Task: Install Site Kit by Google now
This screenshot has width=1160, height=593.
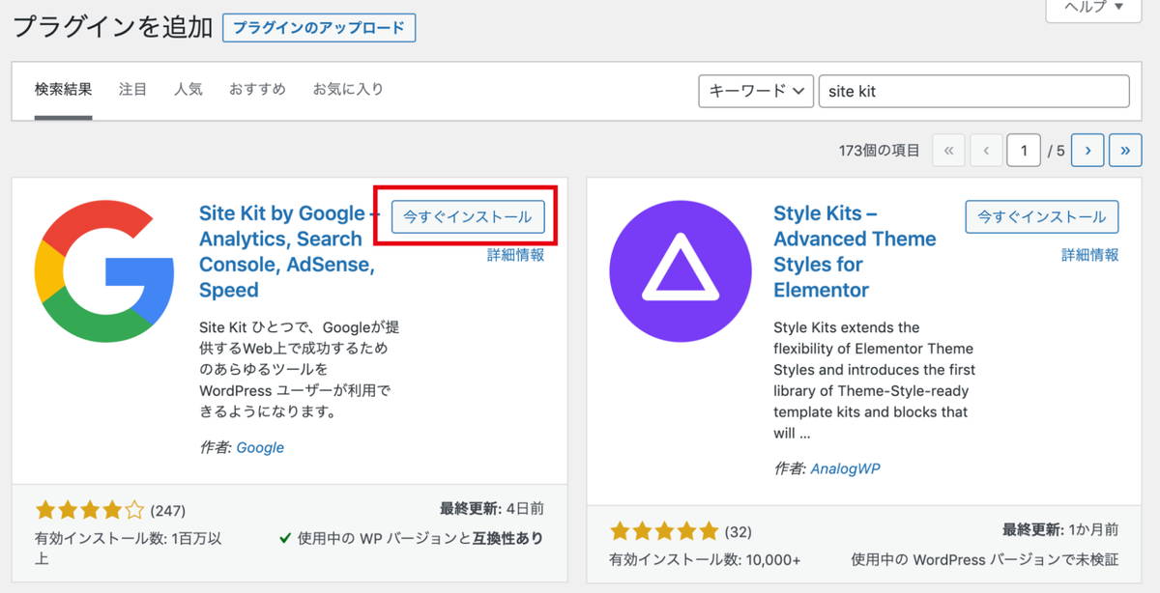Action: pos(468,217)
